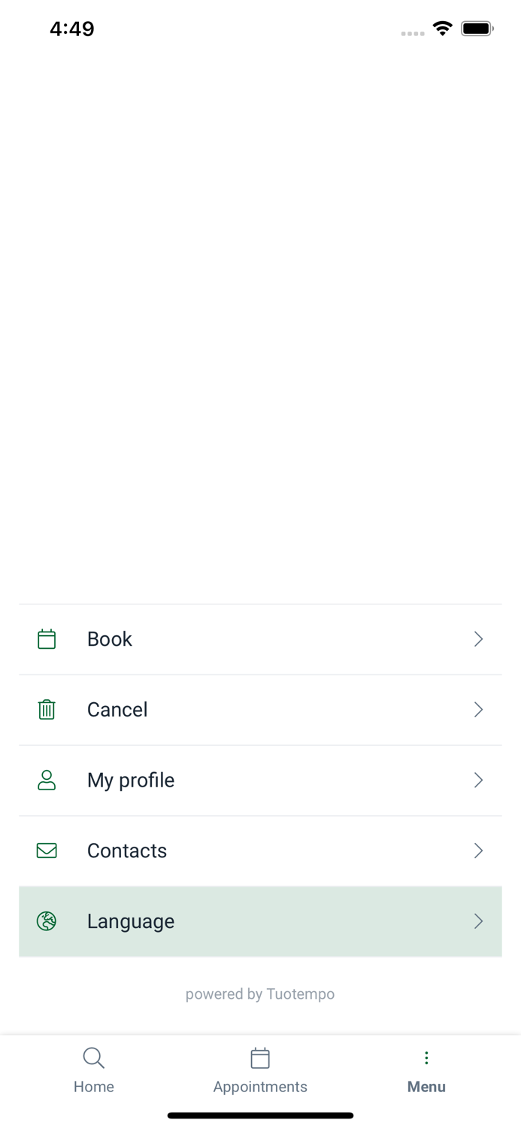Tap the three-dot Menu icon
521x1129 pixels.
pyautogui.click(x=426, y=1058)
